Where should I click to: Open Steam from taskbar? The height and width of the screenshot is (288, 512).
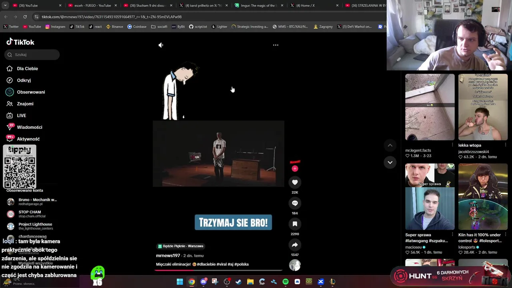(x=239, y=282)
